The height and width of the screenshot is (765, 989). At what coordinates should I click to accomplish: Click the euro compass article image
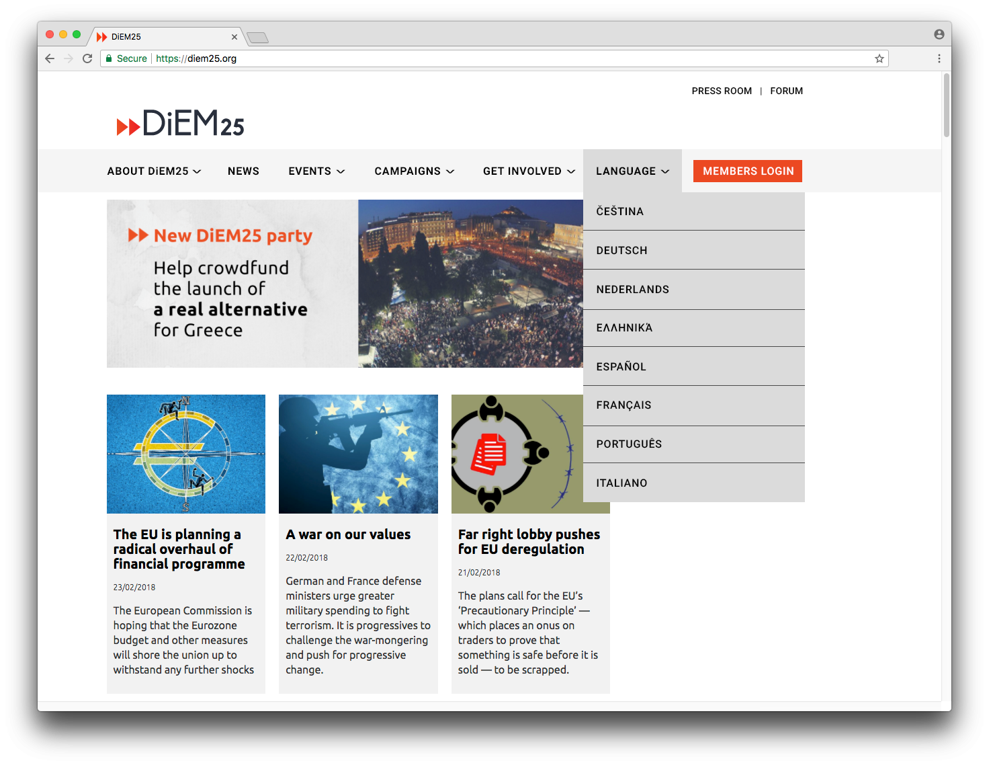(x=186, y=454)
